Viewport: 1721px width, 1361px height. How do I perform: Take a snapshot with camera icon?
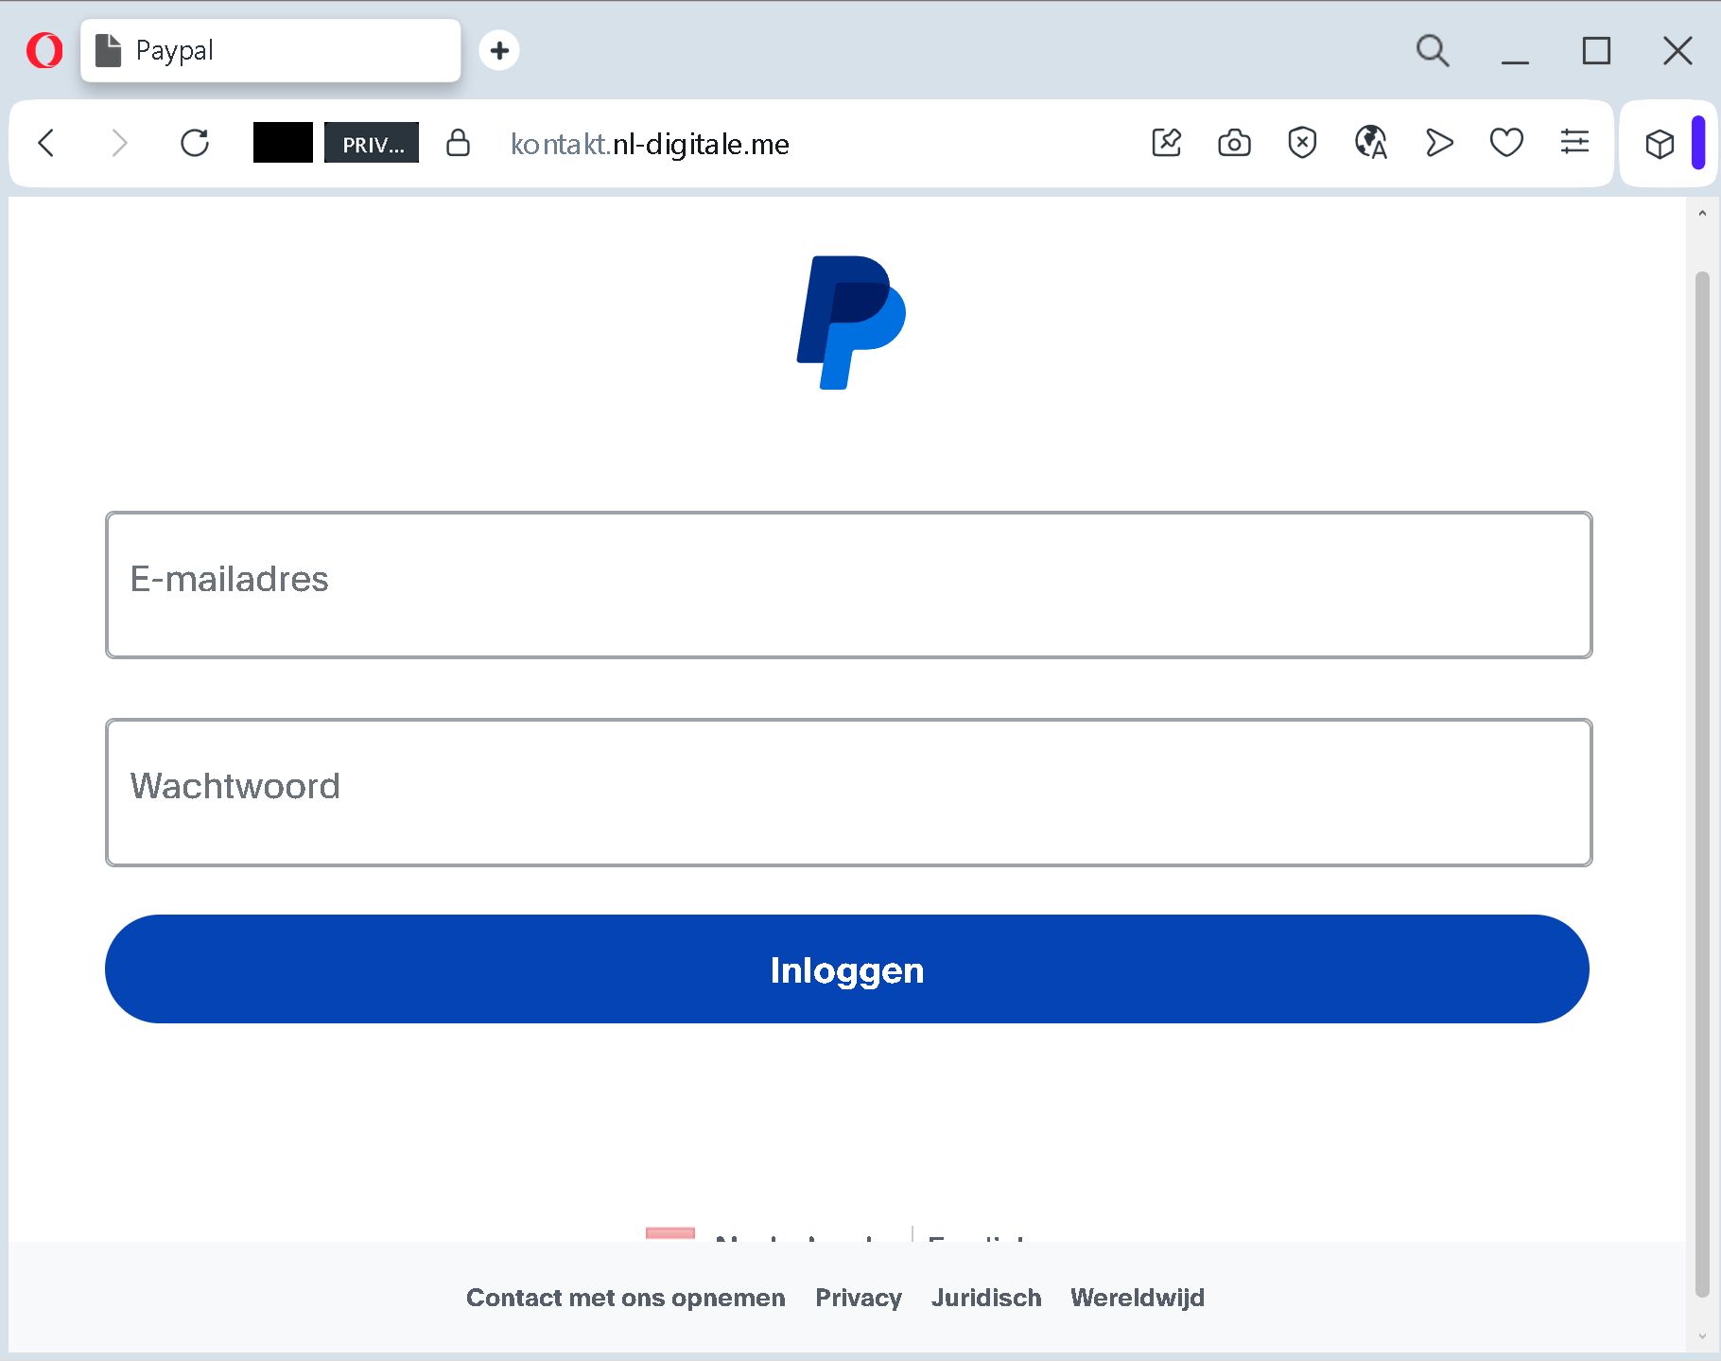pyautogui.click(x=1234, y=144)
